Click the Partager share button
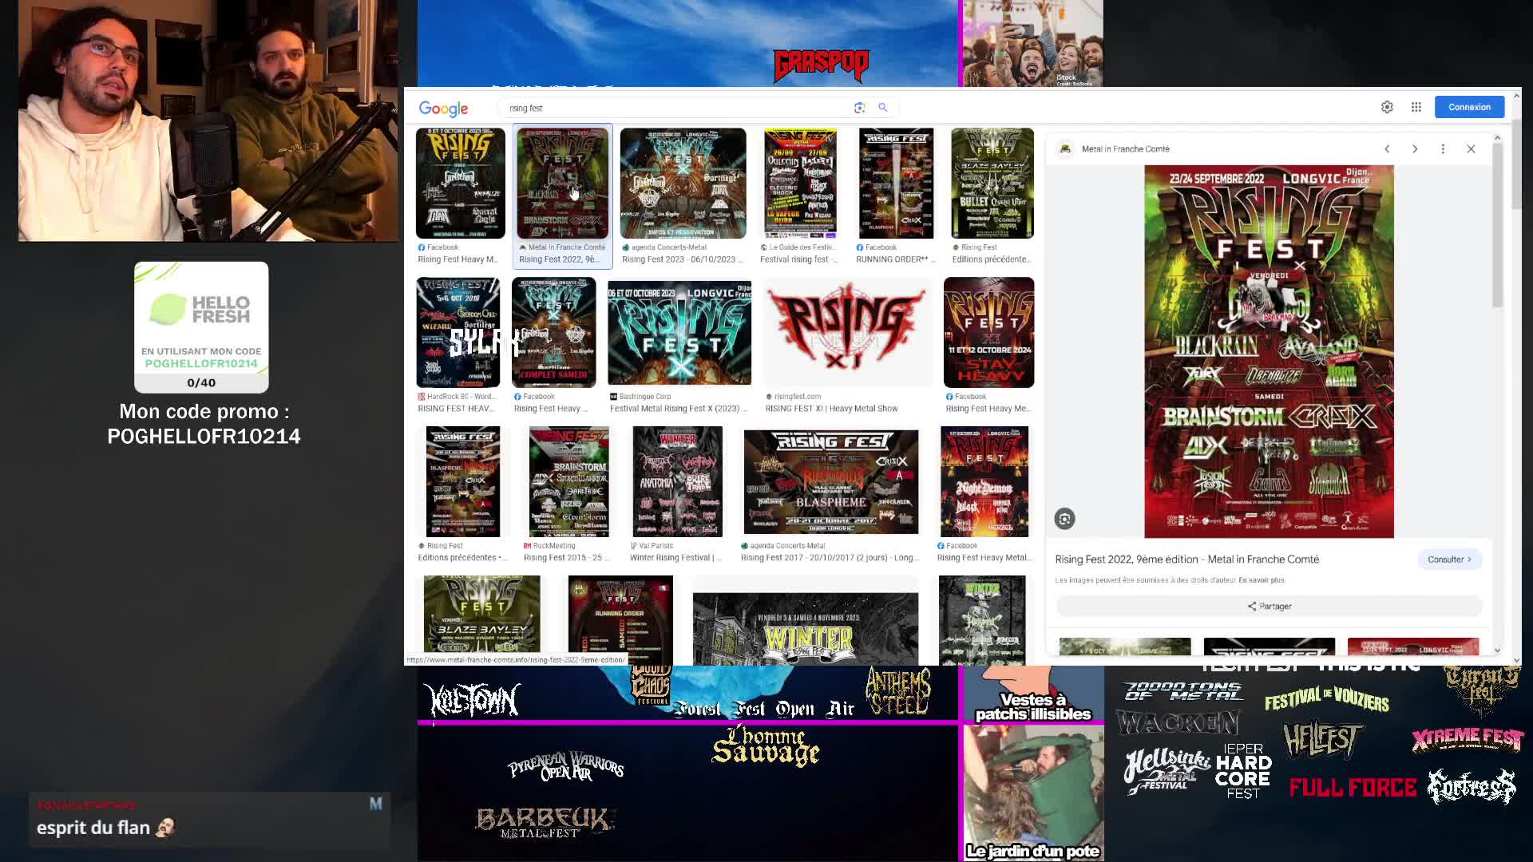The image size is (1533, 862). 1269,607
